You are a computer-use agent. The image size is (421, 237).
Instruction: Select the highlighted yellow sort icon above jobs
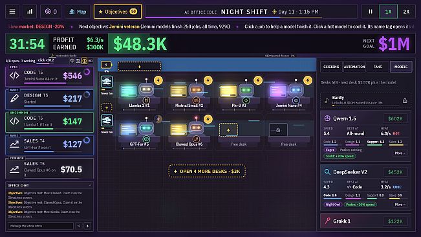pyautogui.click(x=84, y=61)
